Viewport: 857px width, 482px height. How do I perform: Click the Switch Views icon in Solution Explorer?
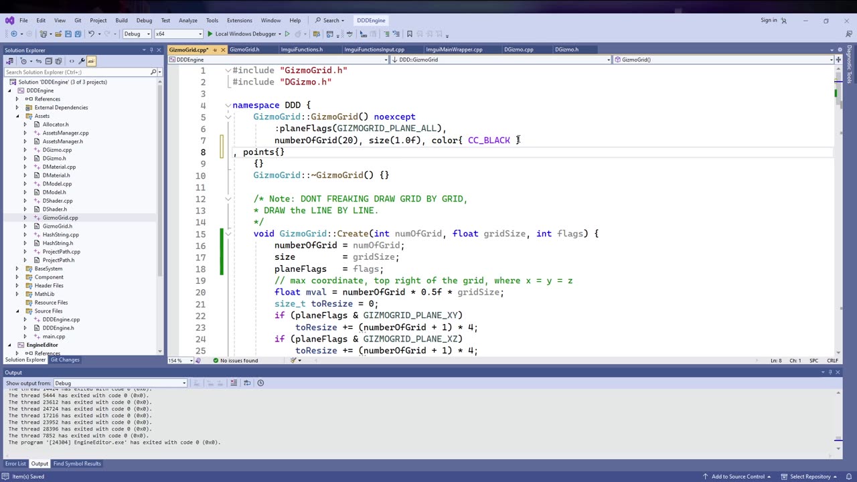(x=9, y=61)
